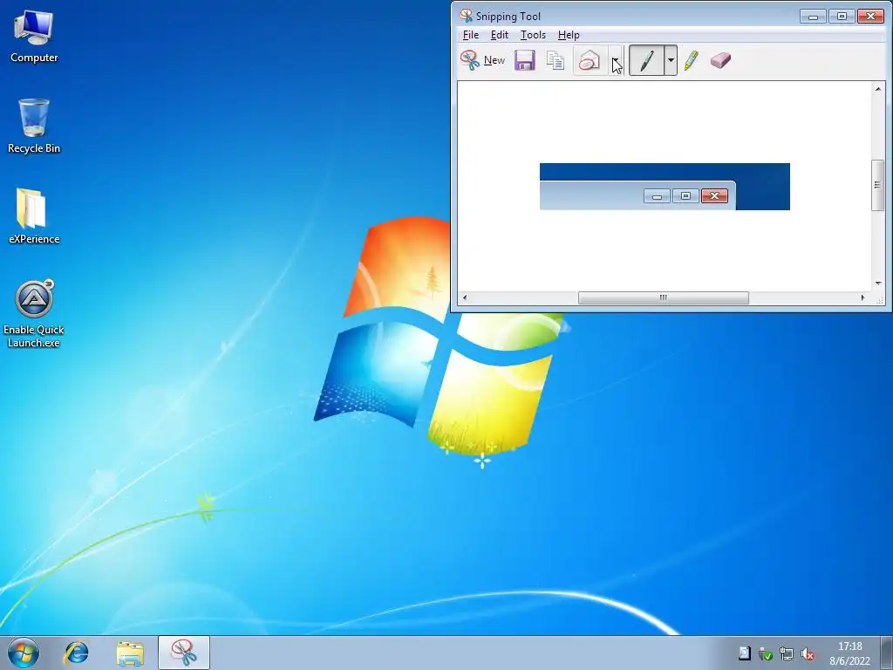This screenshot has width=893, height=670.
Task: Click the Snipping Tool taskbar button
Action: 184,653
